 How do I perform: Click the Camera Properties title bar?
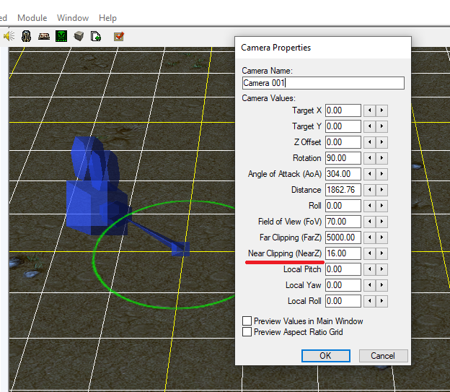click(323, 48)
